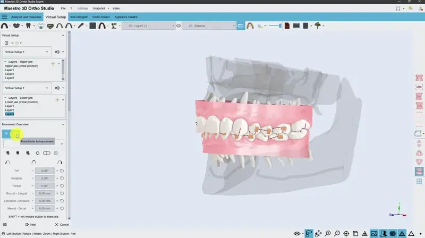Toggle the pill-shaped switch in Movement Overview
This screenshot has width=425, height=238.
pyautogui.click(x=47, y=153)
